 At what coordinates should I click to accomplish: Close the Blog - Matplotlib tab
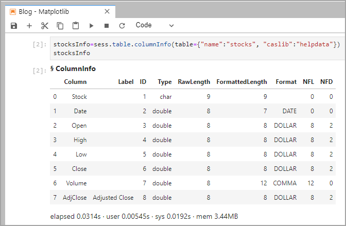click(x=107, y=11)
